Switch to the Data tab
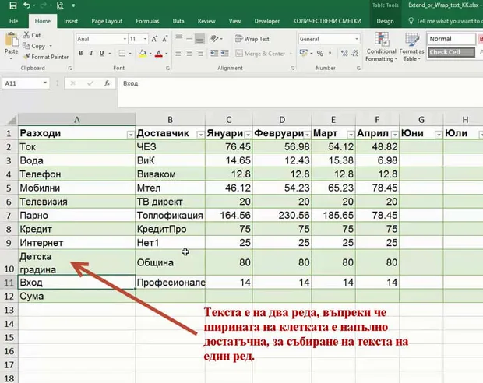The image size is (483, 383). 178,21
